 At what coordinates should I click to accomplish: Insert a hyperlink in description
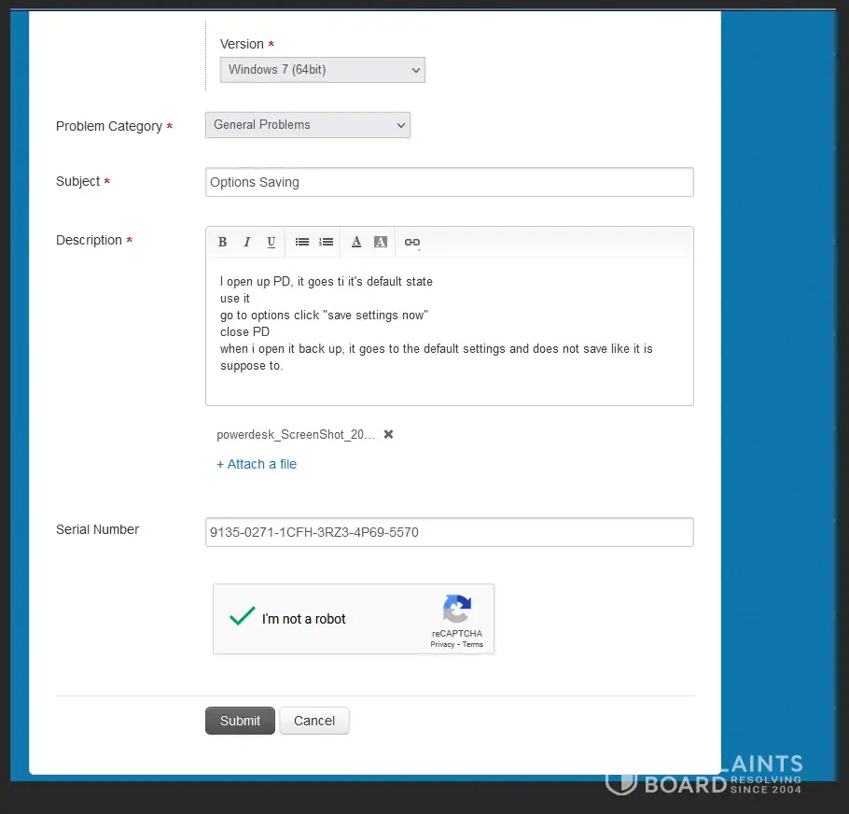coord(411,242)
